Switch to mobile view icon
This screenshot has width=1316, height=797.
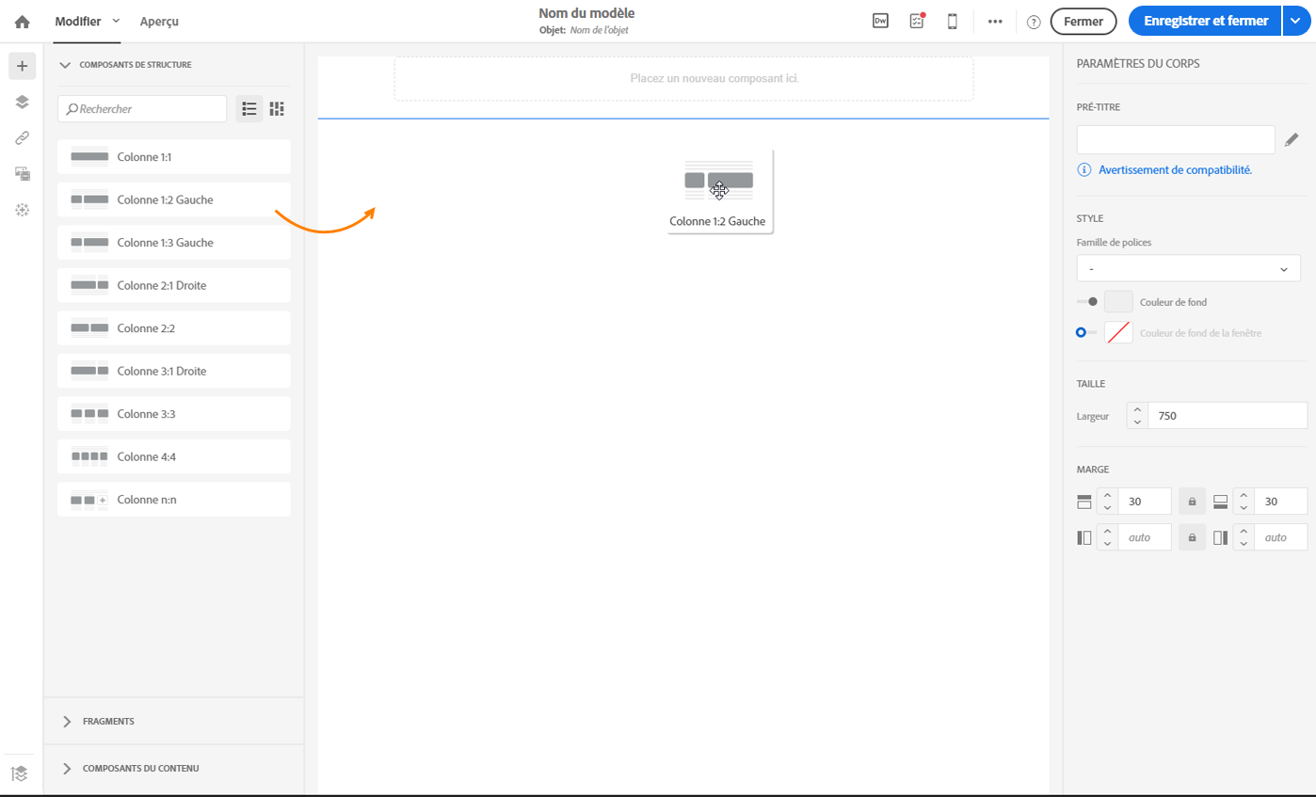(x=952, y=21)
